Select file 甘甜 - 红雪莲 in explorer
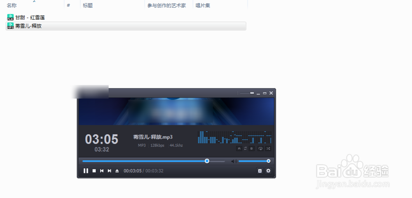412x198 pixels. [x=30, y=18]
